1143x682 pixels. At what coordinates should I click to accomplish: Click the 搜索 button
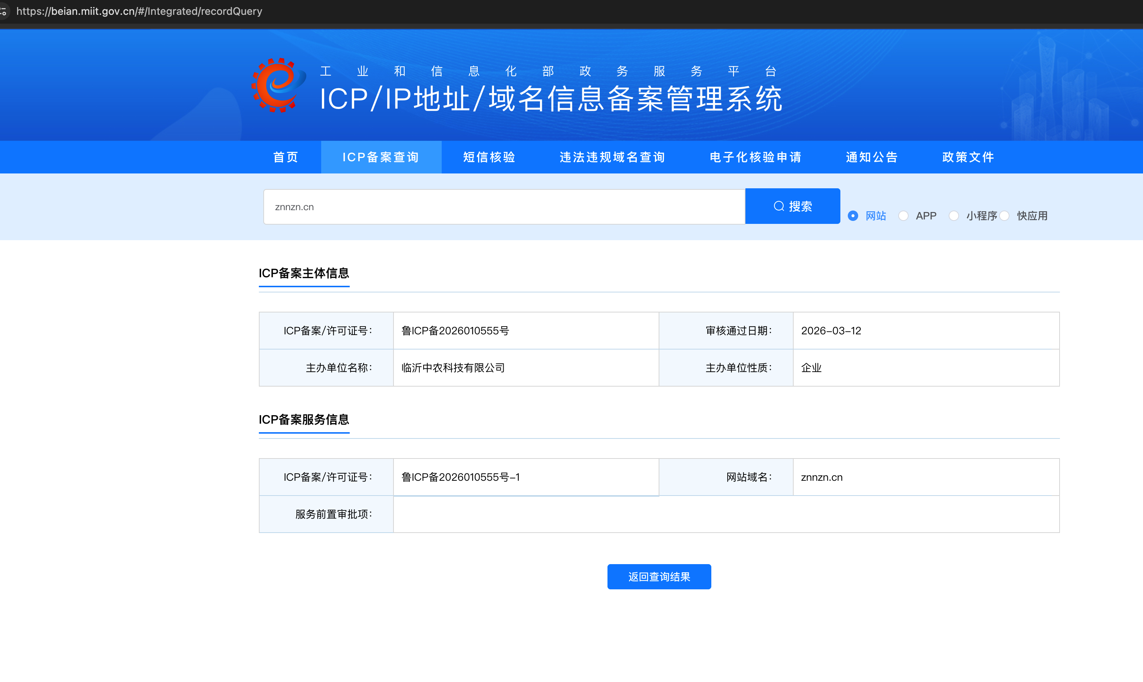(793, 206)
